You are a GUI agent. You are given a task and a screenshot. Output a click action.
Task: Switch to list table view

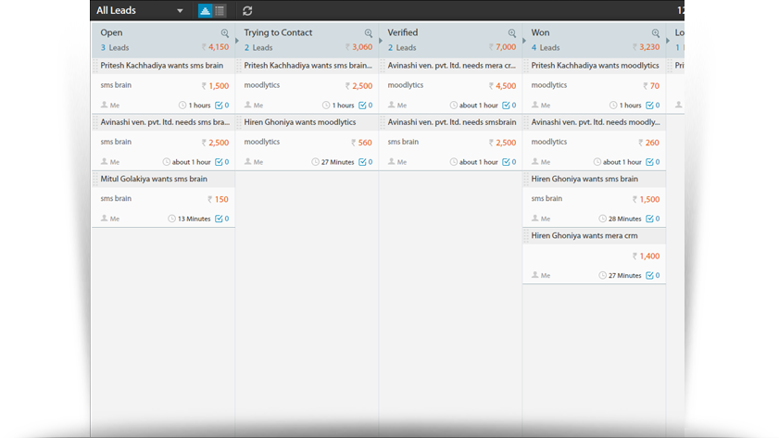click(x=220, y=11)
